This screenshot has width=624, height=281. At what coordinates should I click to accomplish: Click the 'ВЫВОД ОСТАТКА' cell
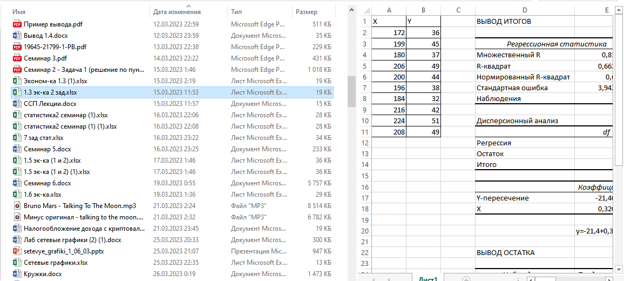tap(525, 253)
